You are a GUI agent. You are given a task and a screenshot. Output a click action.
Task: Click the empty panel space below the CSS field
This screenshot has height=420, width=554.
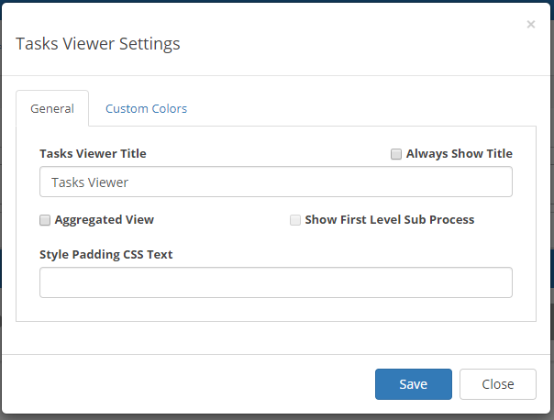click(276, 309)
